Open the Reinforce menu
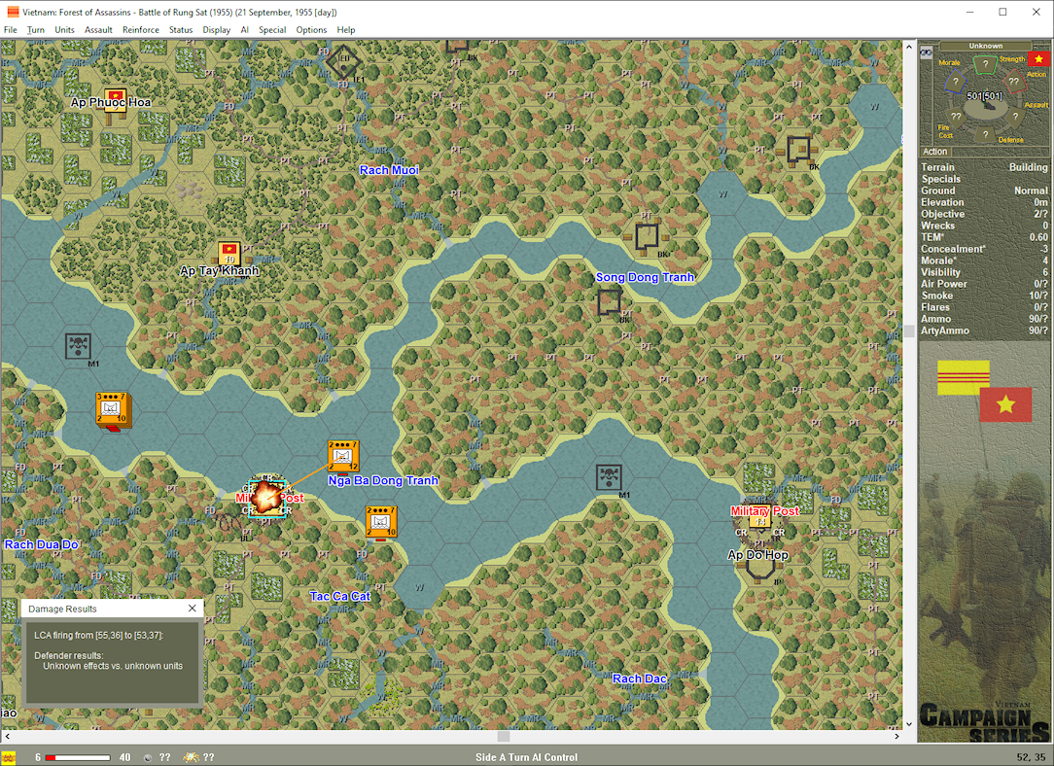The height and width of the screenshot is (766, 1054). [x=140, y=29]
